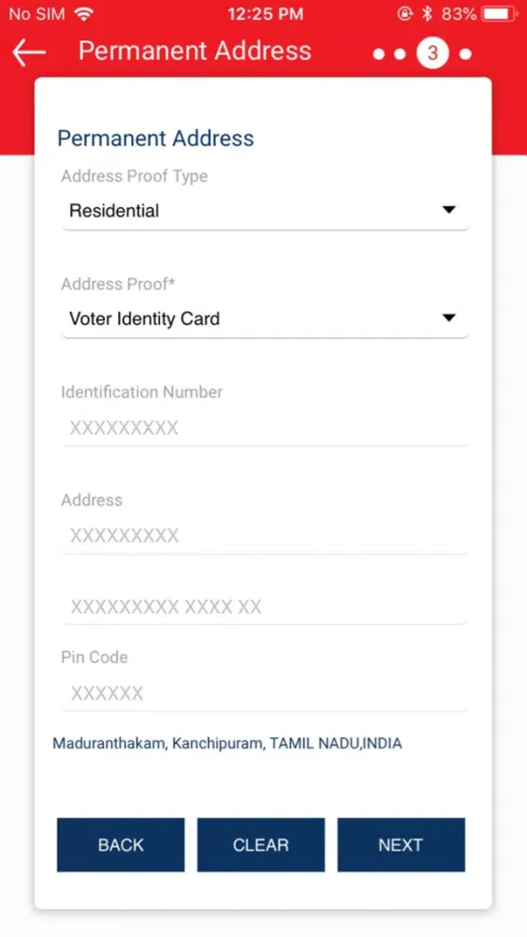Viewport: 527px width, 937px height.
Task: Click the CLEAR button
Action: pos(261,844)
